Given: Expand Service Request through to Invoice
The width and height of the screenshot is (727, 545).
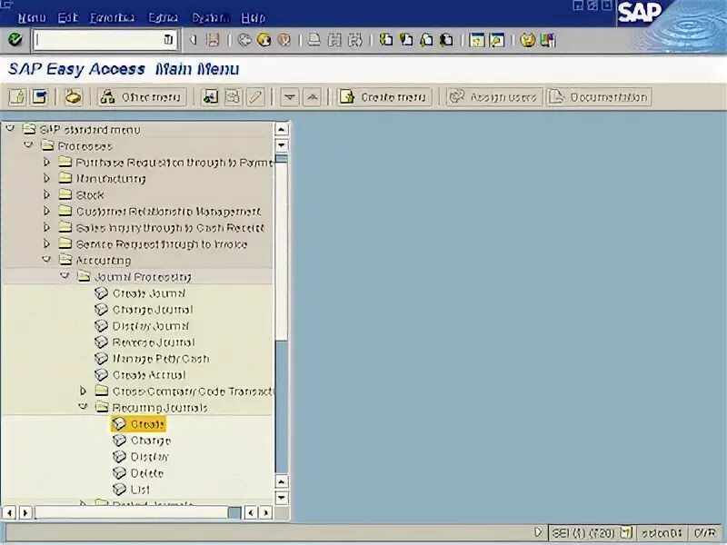Looking at the screenshot, I should pos(46,243).
